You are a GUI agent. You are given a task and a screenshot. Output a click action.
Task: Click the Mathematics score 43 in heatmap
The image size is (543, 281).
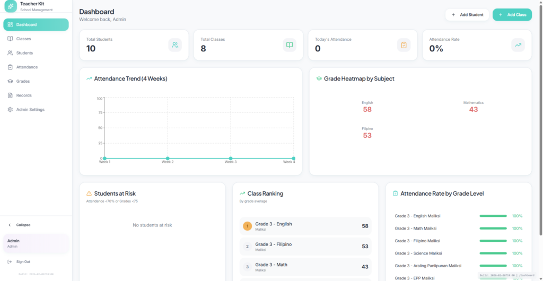pos(473,109)
